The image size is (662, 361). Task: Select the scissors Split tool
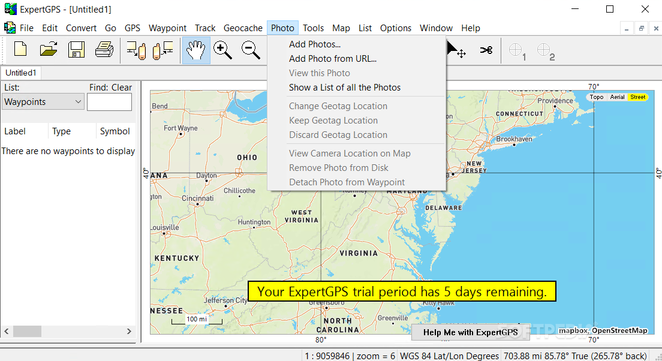pos(486,50)
